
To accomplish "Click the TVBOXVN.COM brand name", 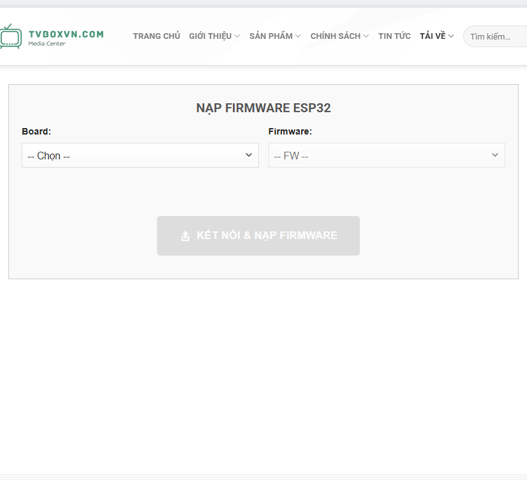I will [x=66, y=34].
